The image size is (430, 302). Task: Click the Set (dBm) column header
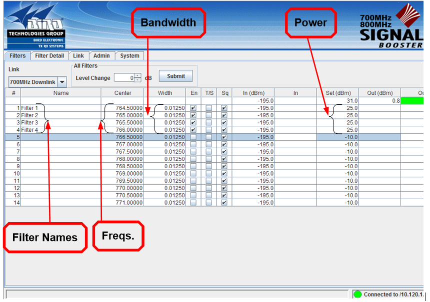338,93
